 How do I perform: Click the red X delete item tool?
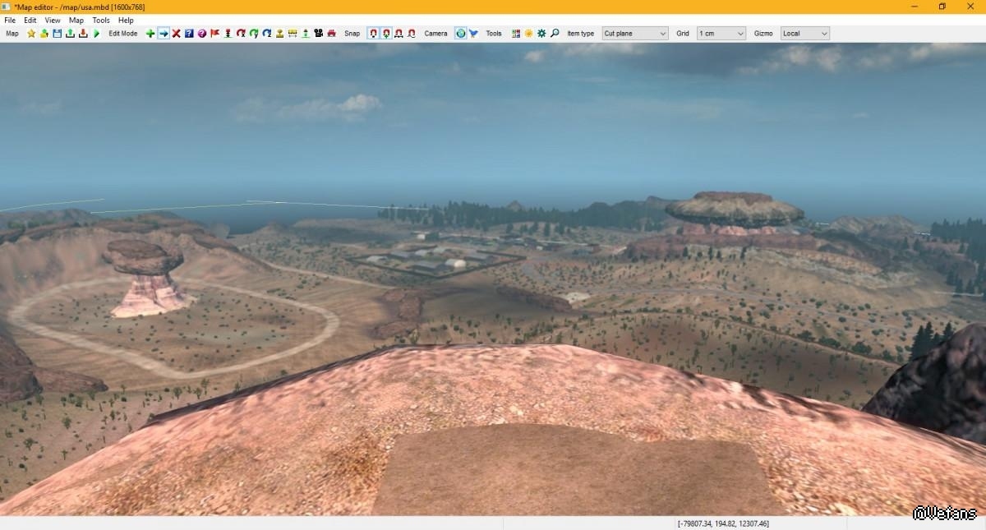(x=176, y=34)
